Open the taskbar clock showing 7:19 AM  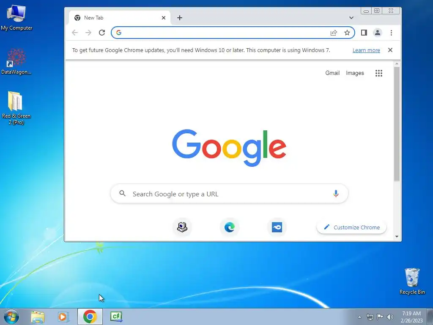[x=411, y=317]
